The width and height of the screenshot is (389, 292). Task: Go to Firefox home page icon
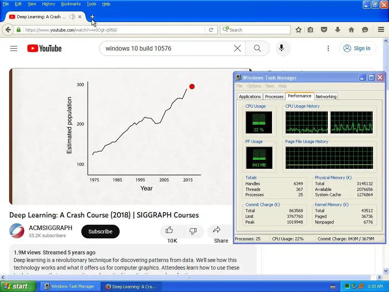tap(351, 30)
